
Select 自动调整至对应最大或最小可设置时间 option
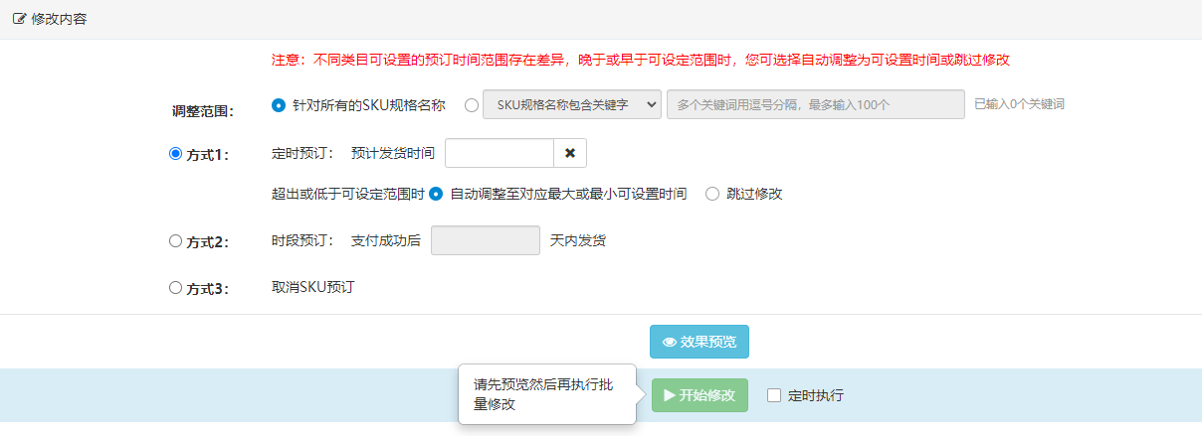pos(436,194)
